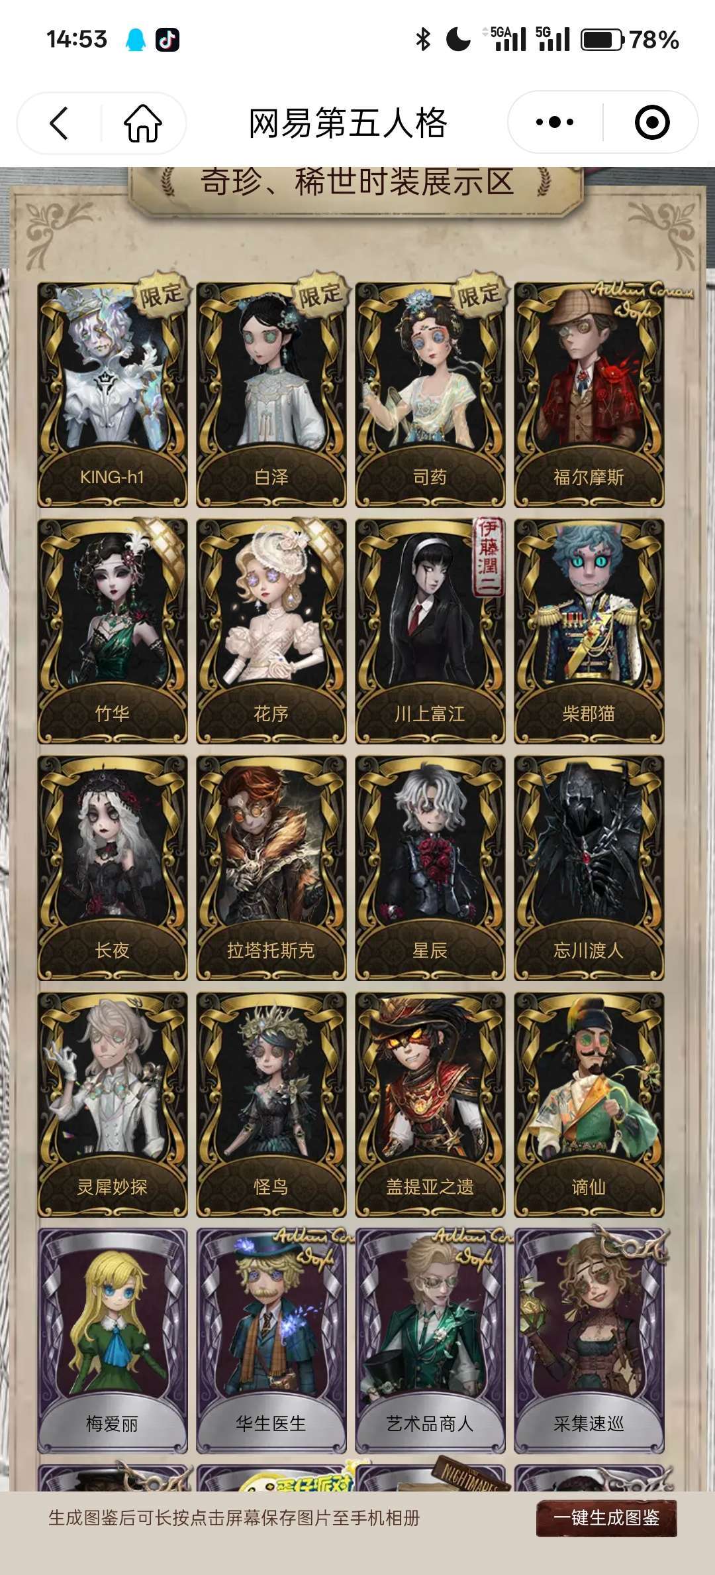Viewport: 715px width, 1575px height.
Task: Choose the 司药 limited costume card
Action: [430, 395]
